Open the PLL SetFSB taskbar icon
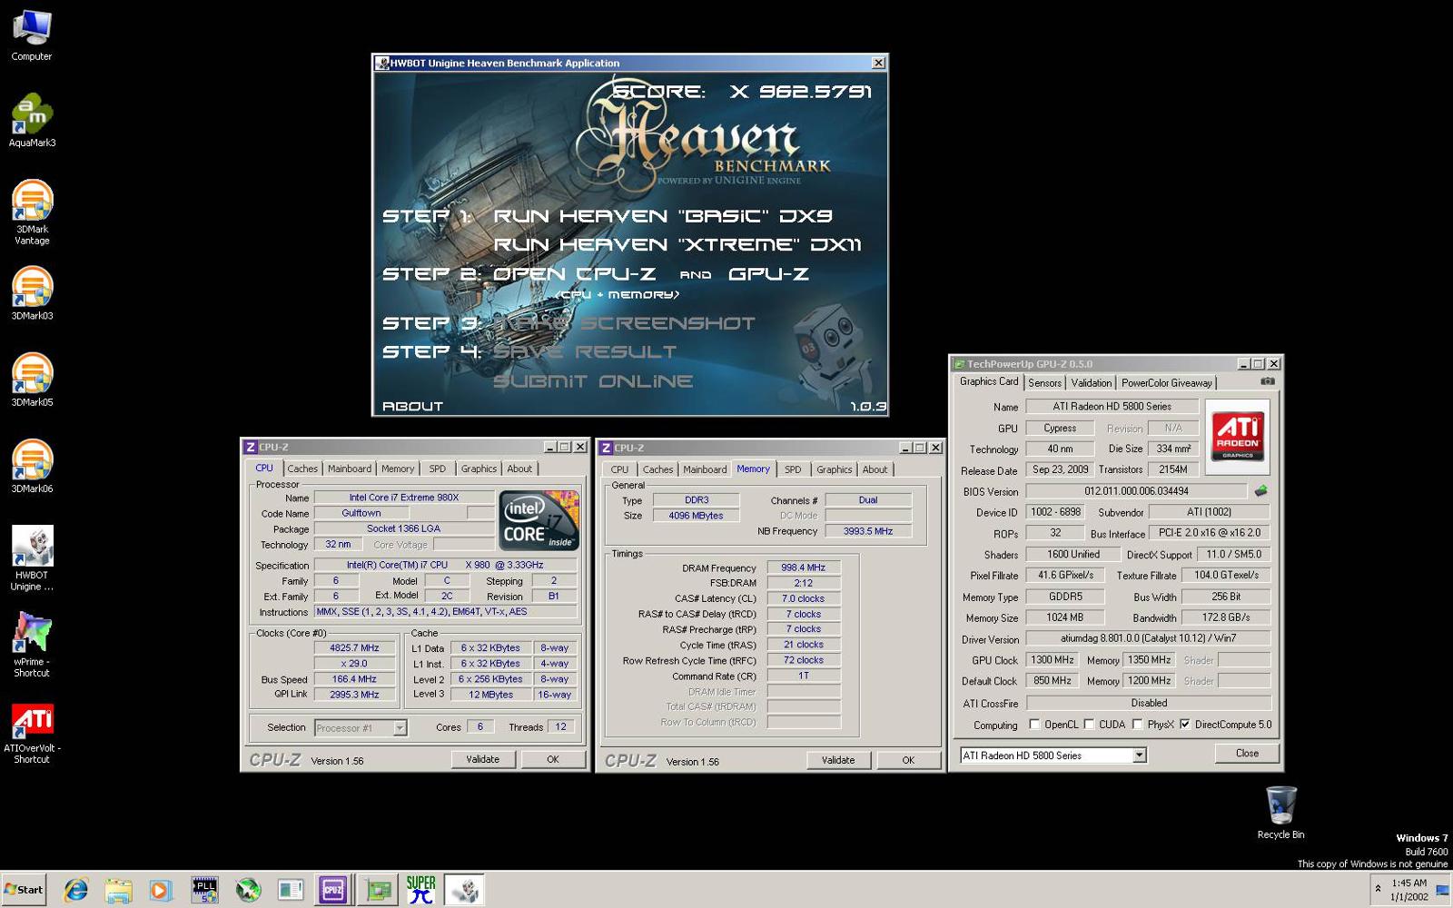Image resolution: width=1453 pixels, height=908 pixels. [x=204, y=890]
